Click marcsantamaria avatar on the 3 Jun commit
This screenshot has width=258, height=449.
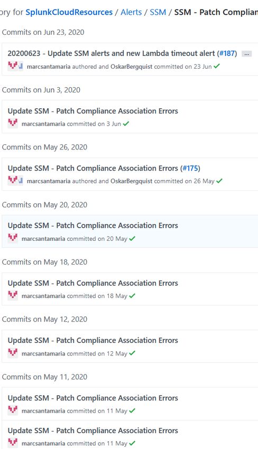coord(13,124)
